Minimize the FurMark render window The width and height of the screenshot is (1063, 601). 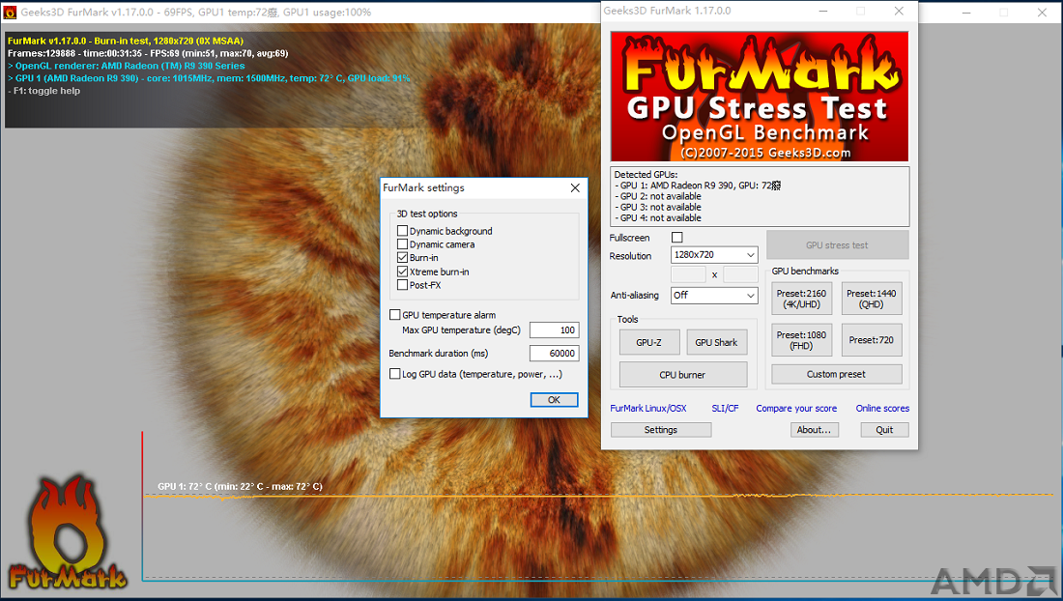(966, 13)
